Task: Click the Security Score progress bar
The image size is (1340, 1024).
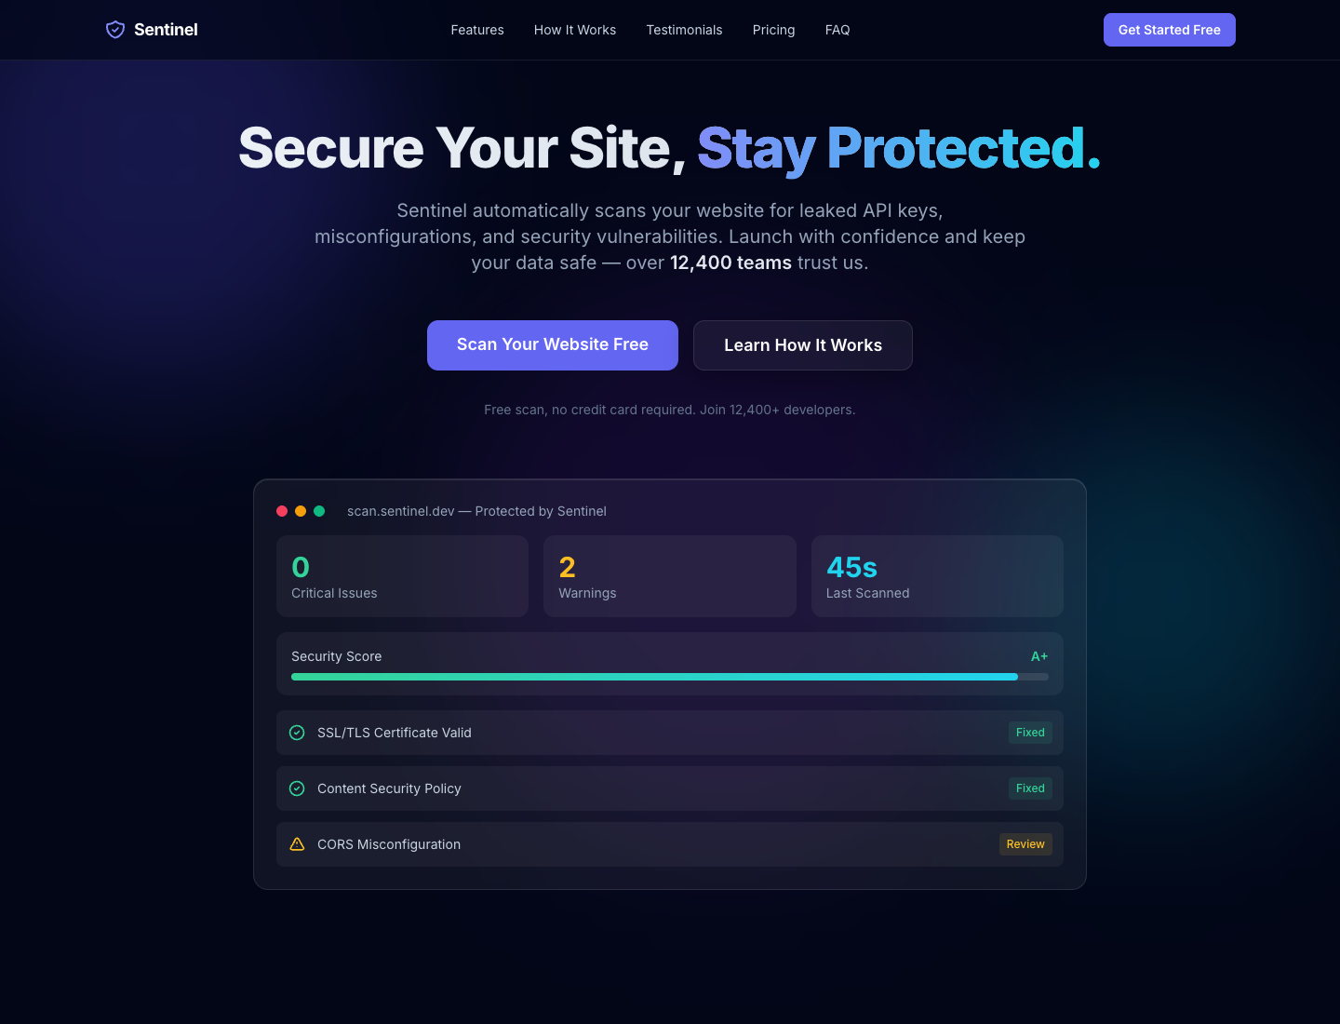Action: (670, 677)
